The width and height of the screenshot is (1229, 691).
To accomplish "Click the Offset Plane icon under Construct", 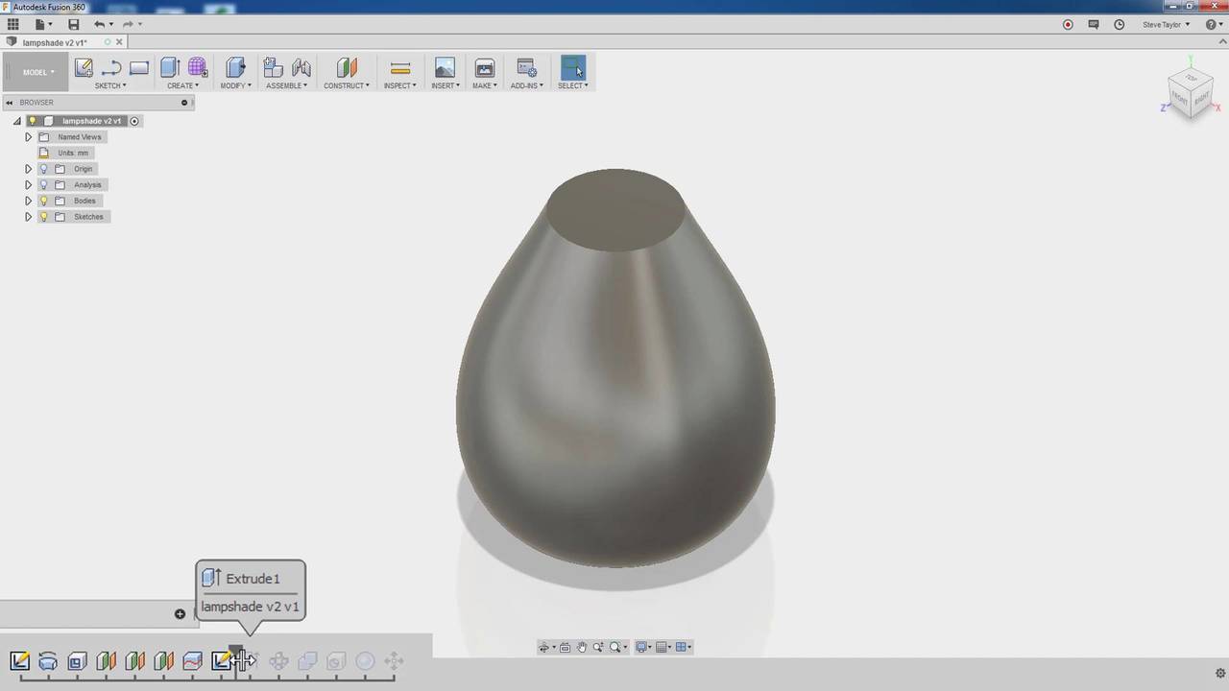I will pyautogui.click(x=347, y=68).
